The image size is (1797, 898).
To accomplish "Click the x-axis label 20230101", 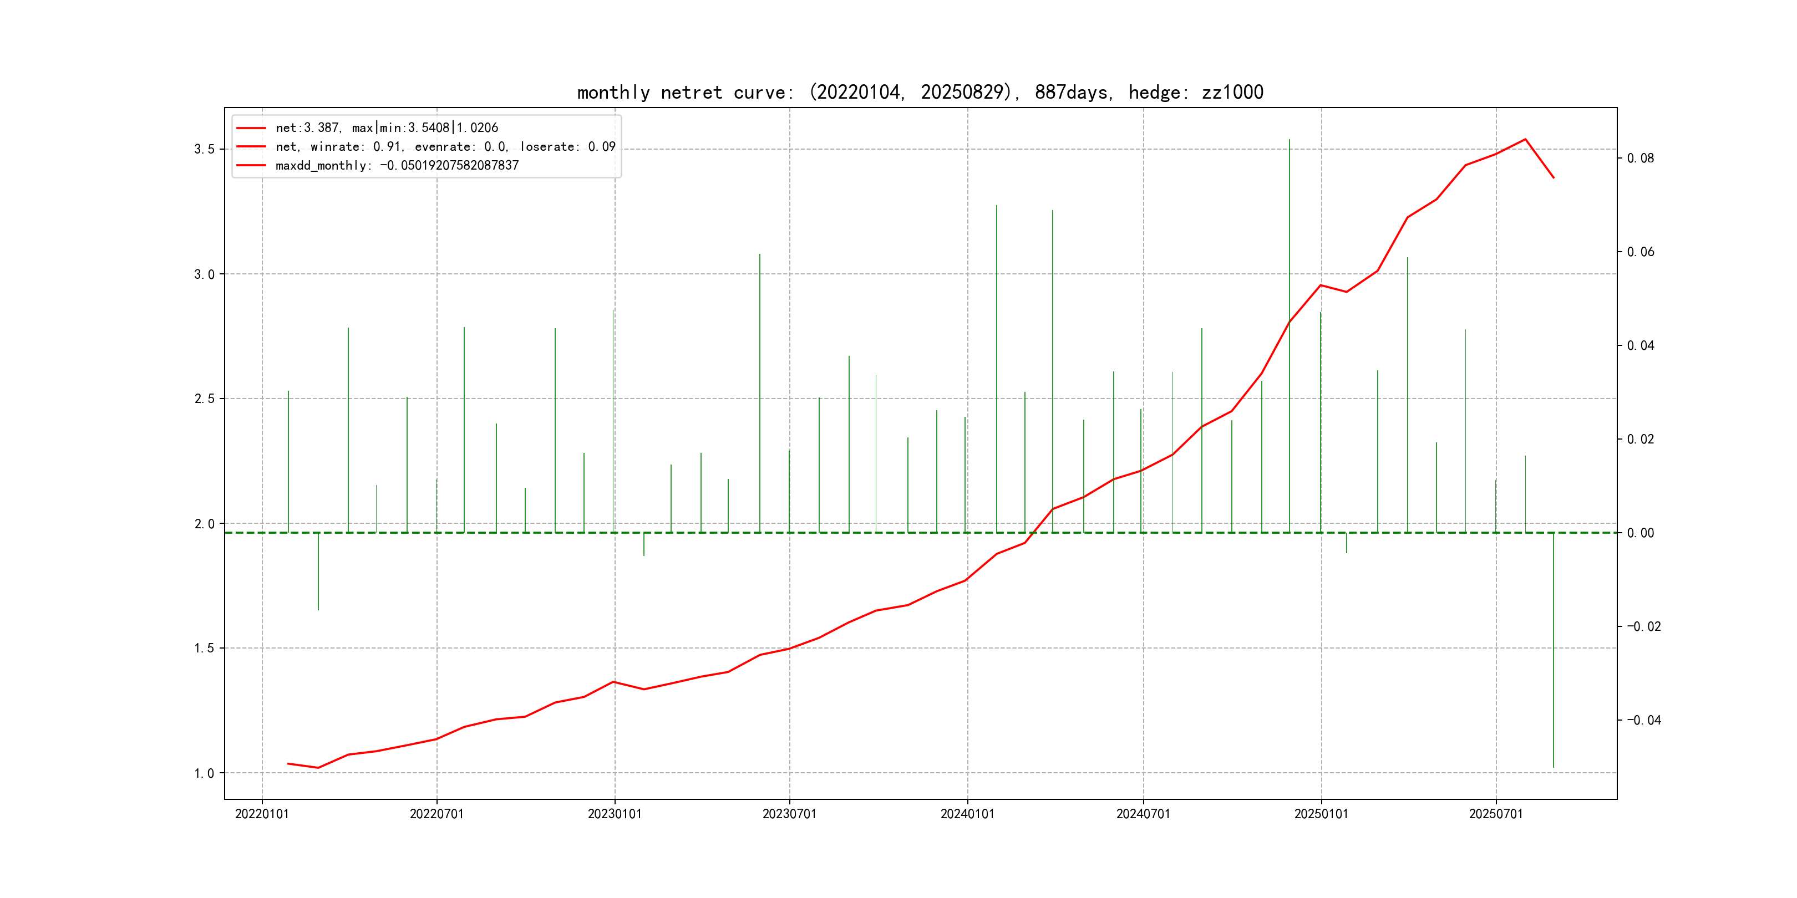I will [615, 814].
